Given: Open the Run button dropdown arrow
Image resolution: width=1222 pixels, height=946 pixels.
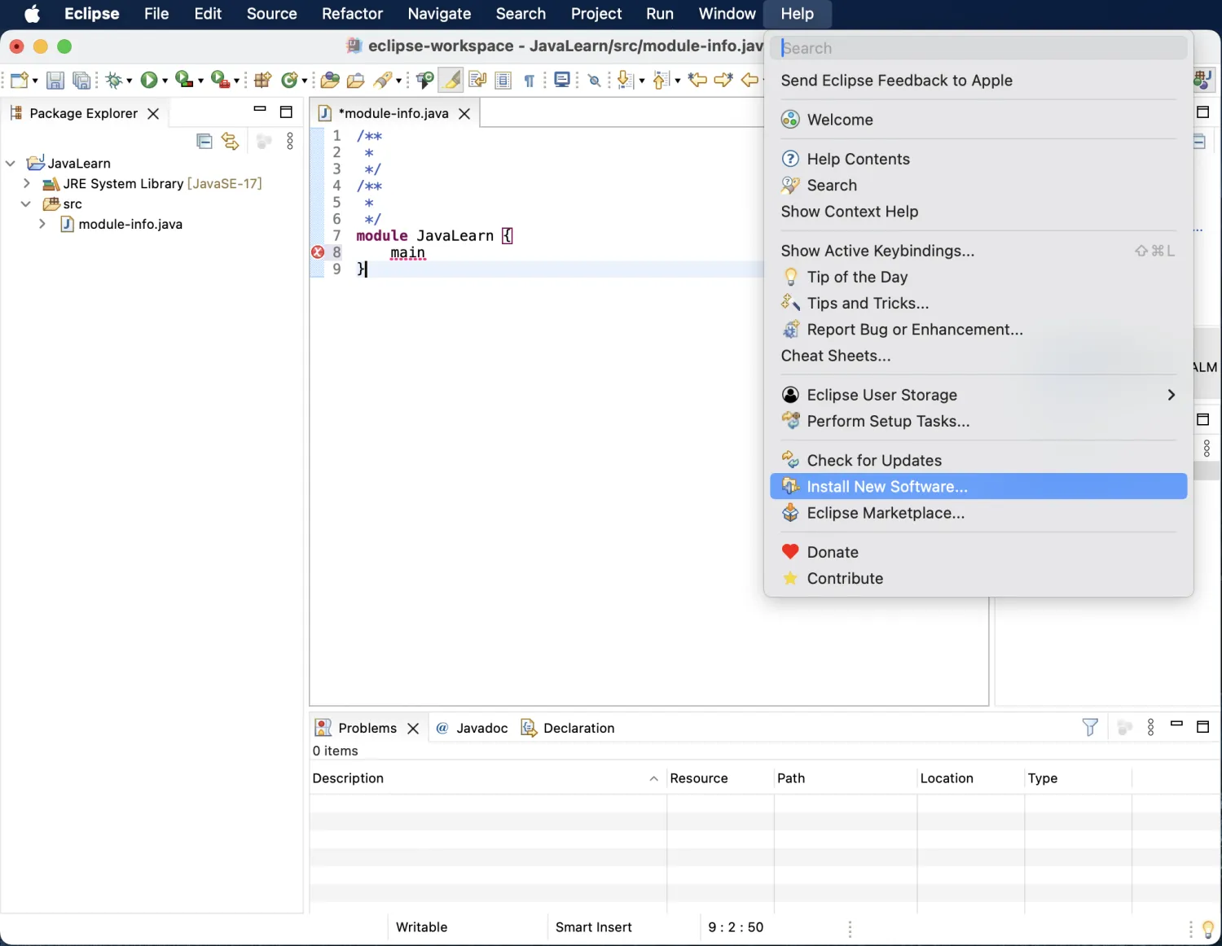Looking at the screenshot, I should [x=165, y=81].
